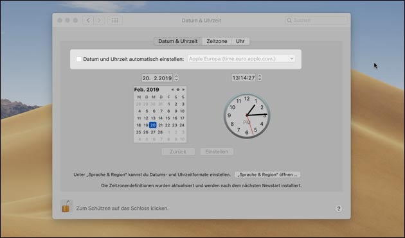This screenshot has width=405, height=238.
Task: Switch to the Zeitzone tab
Action: tap(217, 41)
